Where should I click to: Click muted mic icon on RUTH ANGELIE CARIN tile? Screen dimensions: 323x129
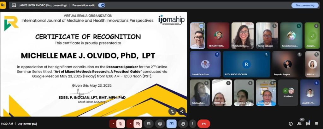click(266, 55)
